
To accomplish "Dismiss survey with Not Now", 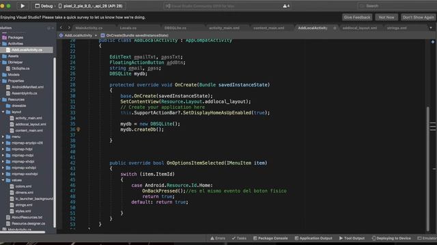I will [386, 17].
